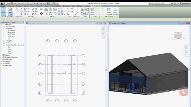
Task: Expand the Groups node
Action: tap(1, 63)
